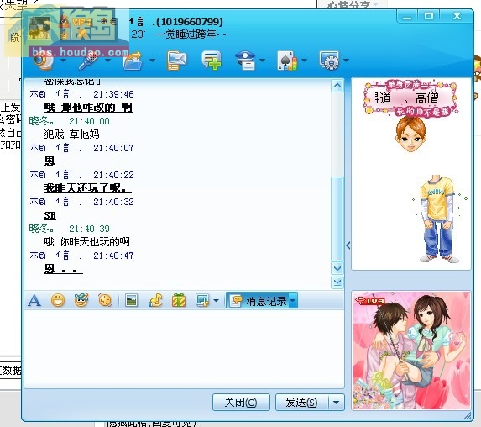The height and width of the screenshot is (427, 481).
Task: Share music with note icon
Action: coord(155,300)
